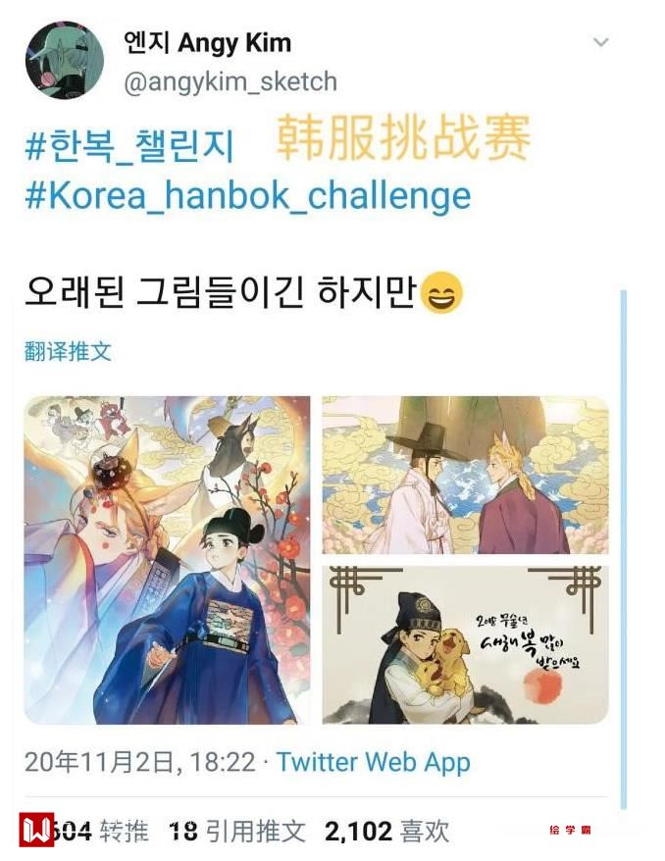The image size is (665, 861).
Task: Open the 엔지 Angy Kim display name
Action: (x=208, y=43)
